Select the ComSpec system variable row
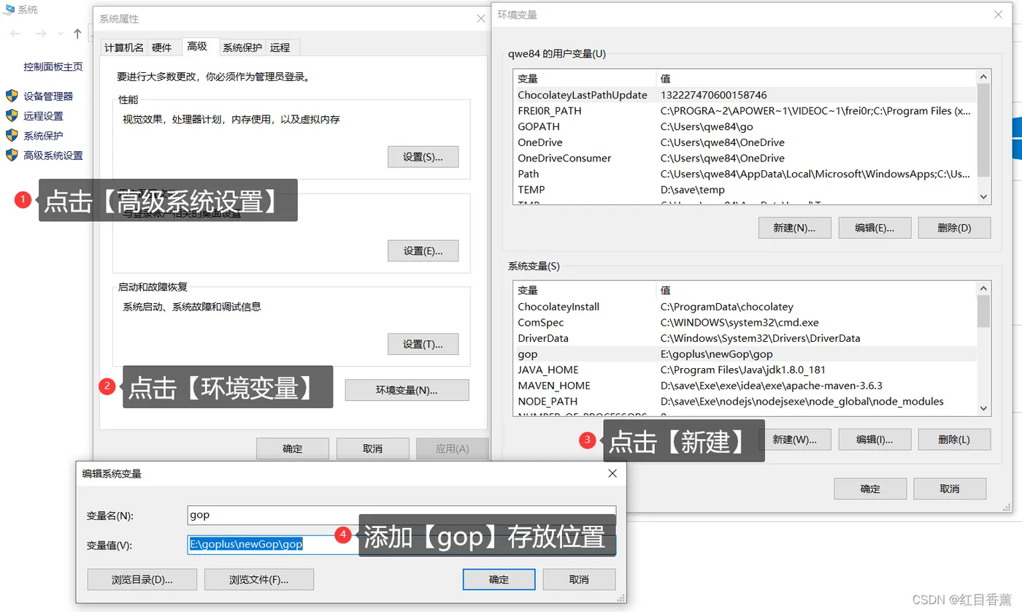 pyautogui.click(x=745, y=323)
